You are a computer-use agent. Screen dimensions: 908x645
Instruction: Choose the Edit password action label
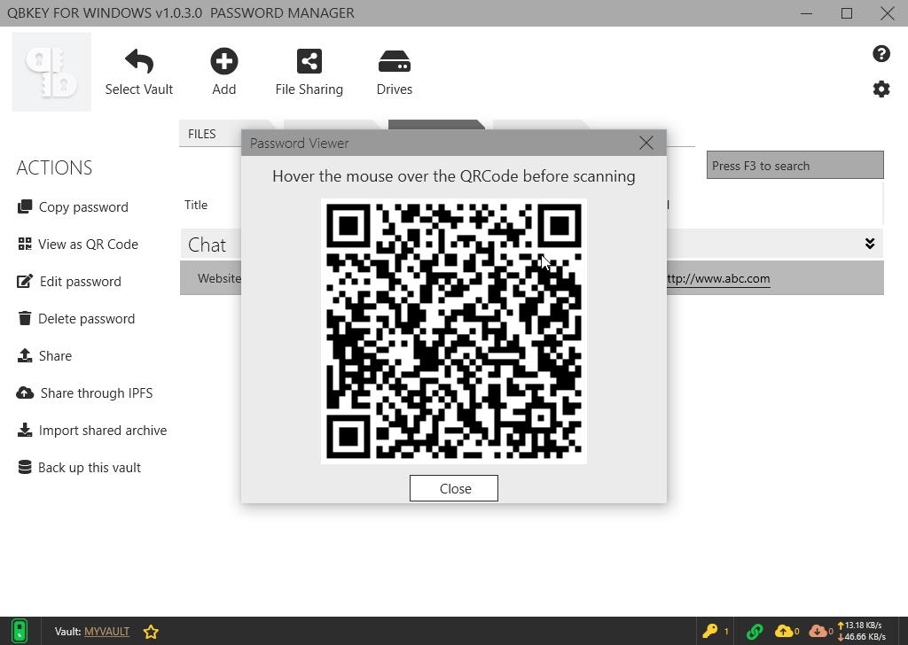pos(81,282)
